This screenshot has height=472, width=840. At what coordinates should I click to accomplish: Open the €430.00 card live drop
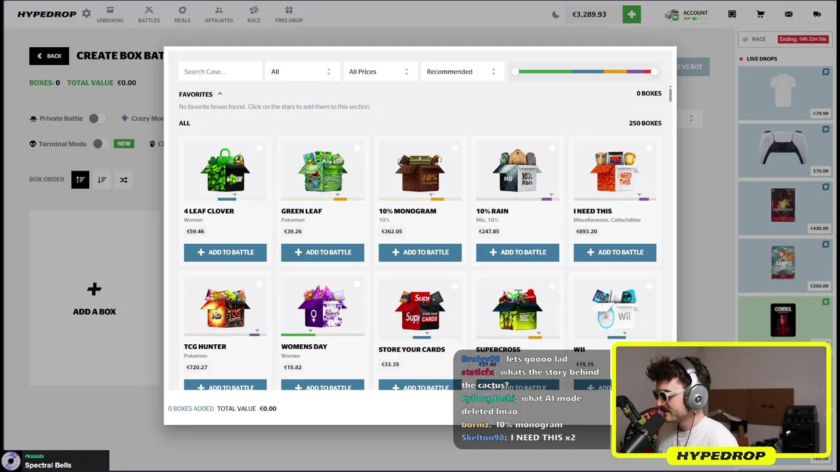785,208
